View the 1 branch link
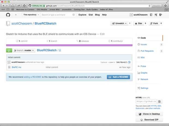169x126 pixels. point(52,41)
